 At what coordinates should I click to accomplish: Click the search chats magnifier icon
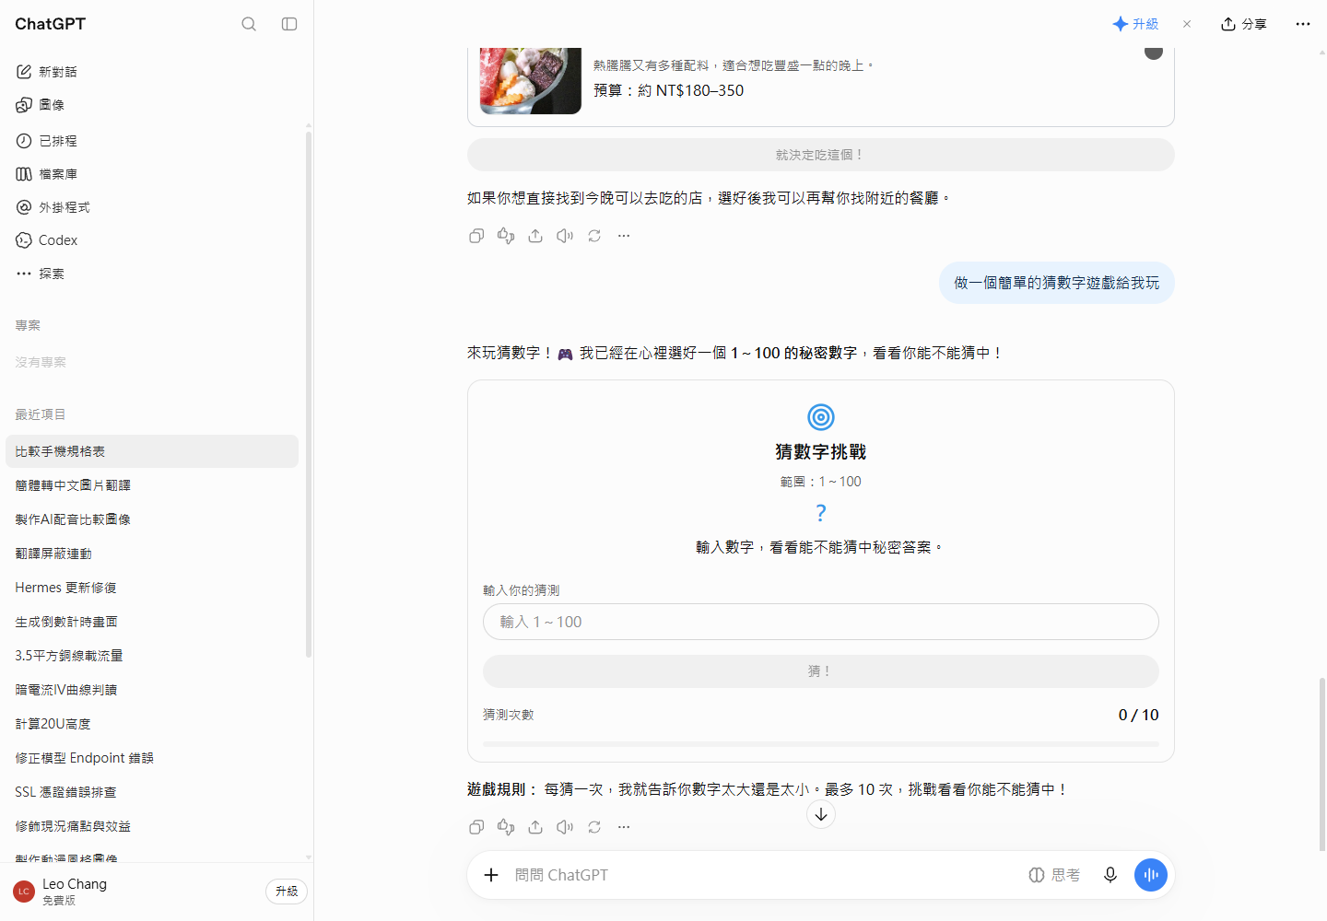[x=249, y=24]
